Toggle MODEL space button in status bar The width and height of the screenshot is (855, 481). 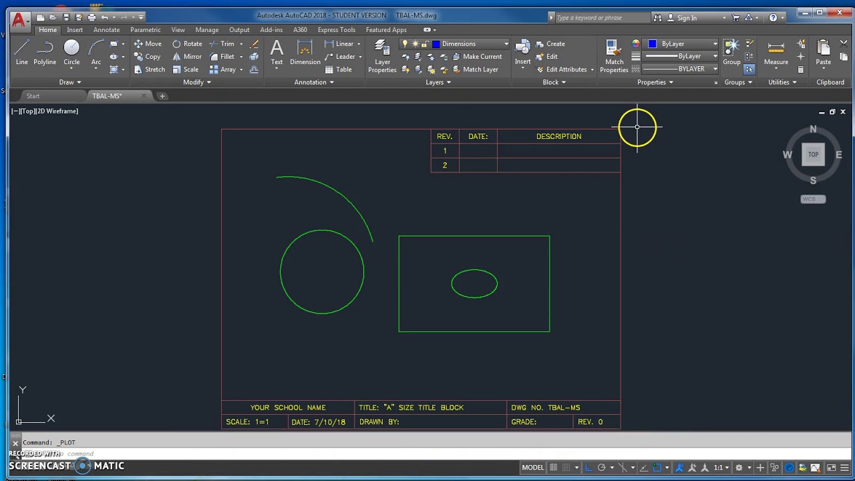coord(532,468)
